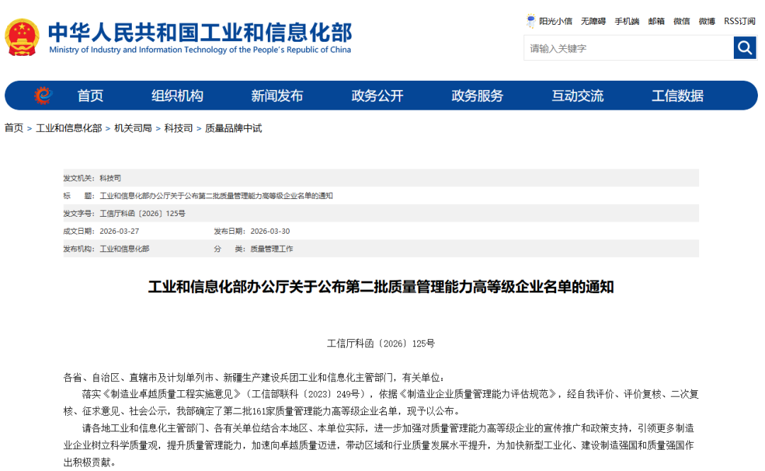Click the search magnifier icon
This screenshot has width=765, height=471.
click(x=744, y=47)
